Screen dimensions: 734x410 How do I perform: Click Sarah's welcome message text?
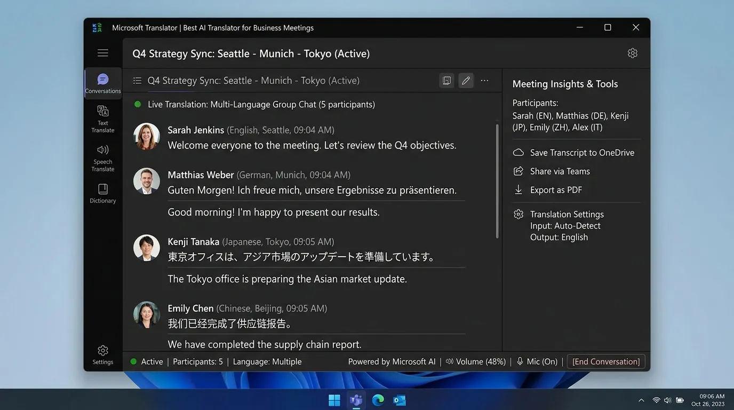point(312,145)
